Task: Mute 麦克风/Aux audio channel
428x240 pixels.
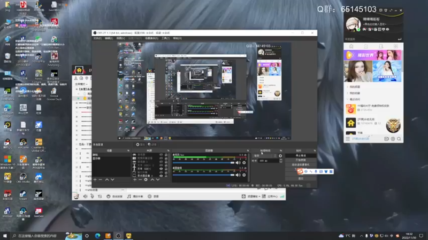Action: pyautogui.click(x=238, y=163)
